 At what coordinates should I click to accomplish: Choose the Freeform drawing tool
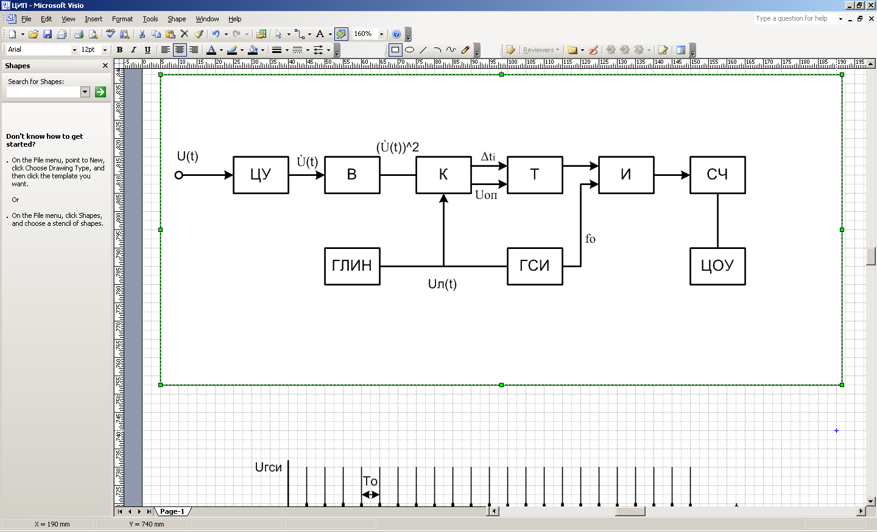point(451,50)
